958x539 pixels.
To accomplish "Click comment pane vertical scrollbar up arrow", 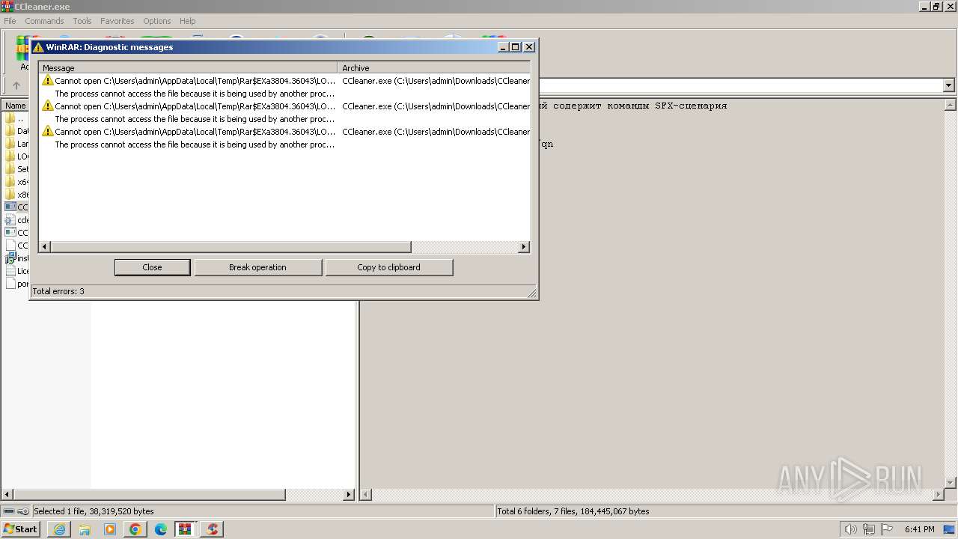I will pos(950,106).
